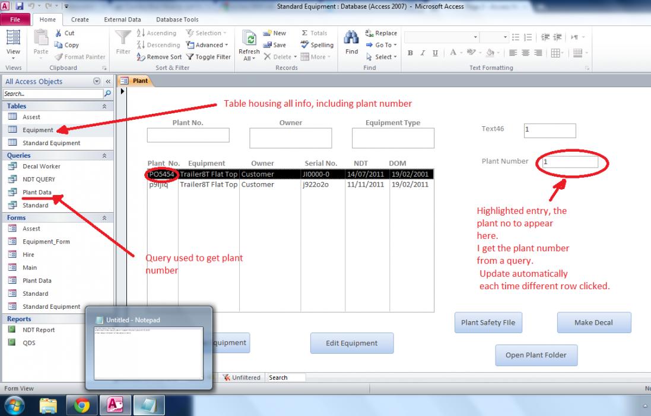Click the numbering list icon

coord(528,37)
